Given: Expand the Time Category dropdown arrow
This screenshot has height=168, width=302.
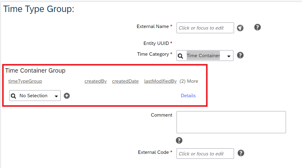Looking at the screenshot, I should pos(229,56).
